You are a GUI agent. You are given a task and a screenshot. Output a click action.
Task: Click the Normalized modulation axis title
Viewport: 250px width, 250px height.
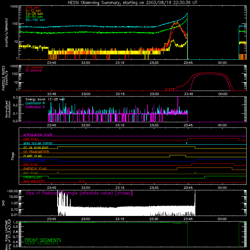[8, 109]
